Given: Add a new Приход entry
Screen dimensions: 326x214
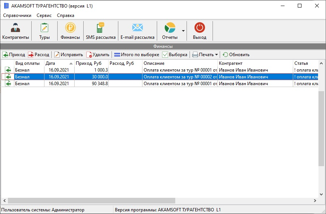Looking at the screenshot, I should tap(14, 55).
